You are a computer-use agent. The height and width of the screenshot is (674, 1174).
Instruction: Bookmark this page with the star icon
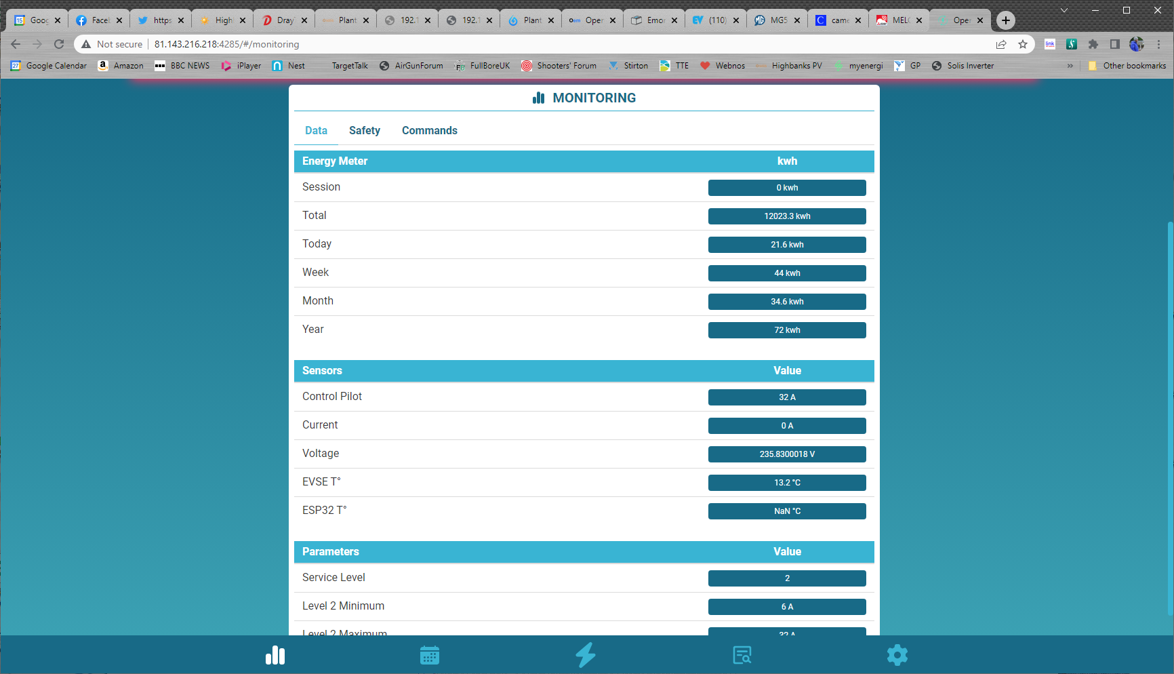[x=1023, y=44]
